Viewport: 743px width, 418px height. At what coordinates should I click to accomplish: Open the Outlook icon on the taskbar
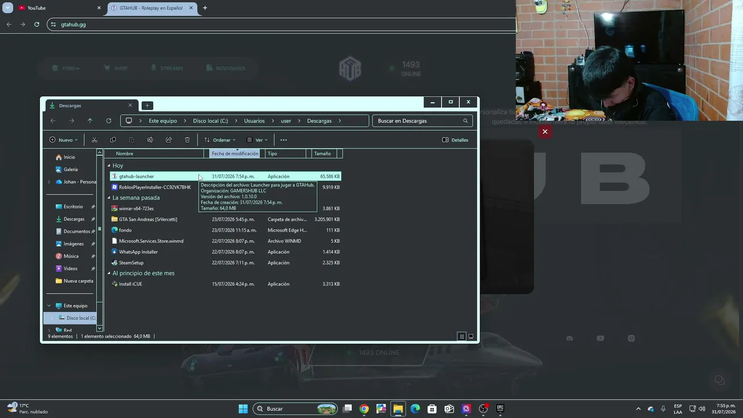pos(449,409)
